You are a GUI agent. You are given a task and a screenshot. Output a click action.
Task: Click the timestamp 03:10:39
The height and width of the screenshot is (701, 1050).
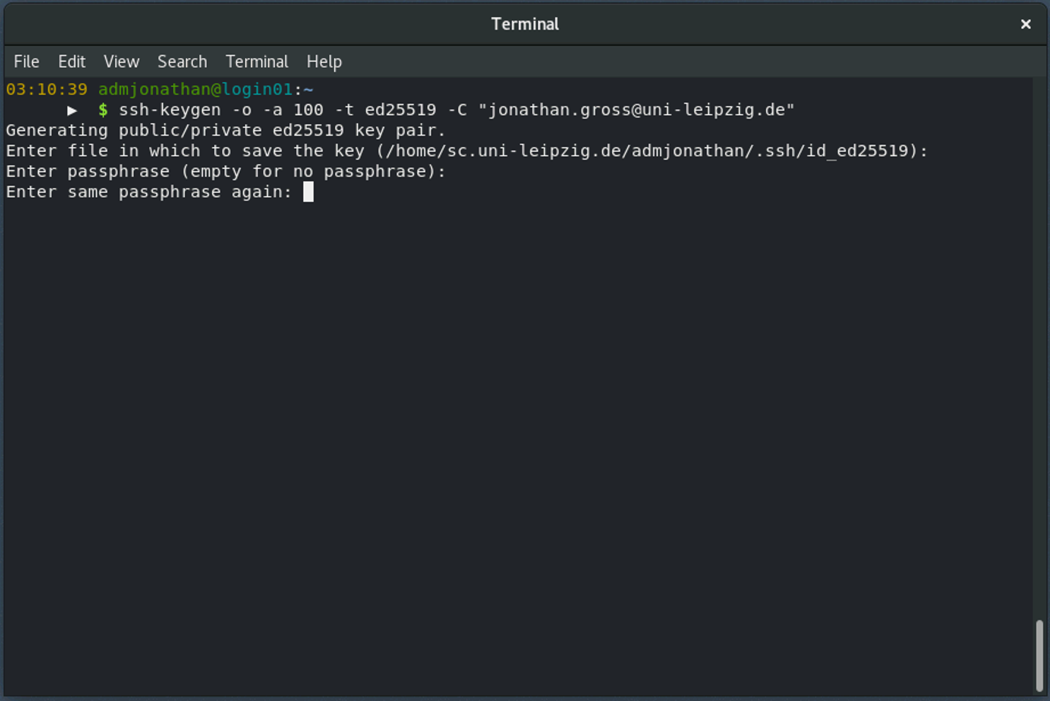click(47, 89)
